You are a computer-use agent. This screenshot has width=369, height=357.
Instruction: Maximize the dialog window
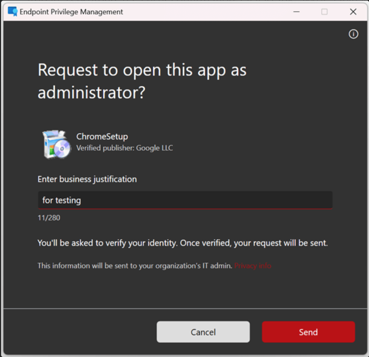(324, 12)
